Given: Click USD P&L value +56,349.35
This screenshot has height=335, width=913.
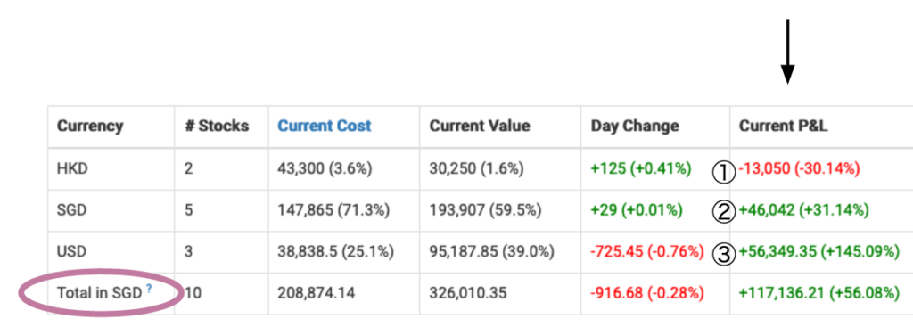Looking at the screenshot, I should 777,252.
